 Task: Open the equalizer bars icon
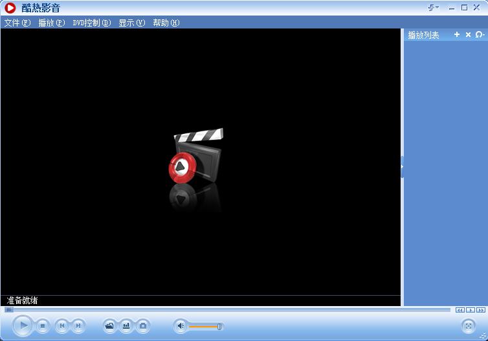[126, 325]
